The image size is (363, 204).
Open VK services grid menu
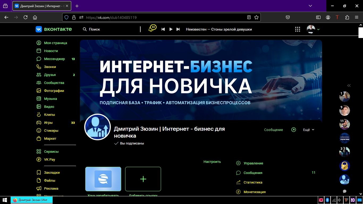(x=298, y=29)
